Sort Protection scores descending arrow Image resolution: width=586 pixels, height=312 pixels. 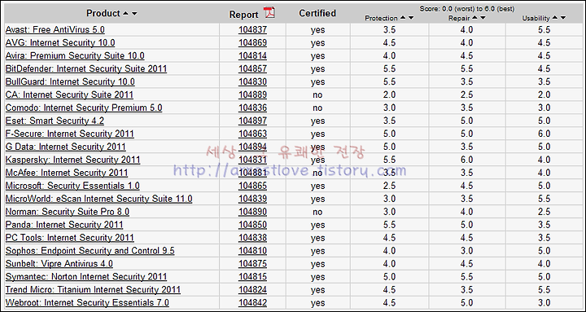[411, 18]
